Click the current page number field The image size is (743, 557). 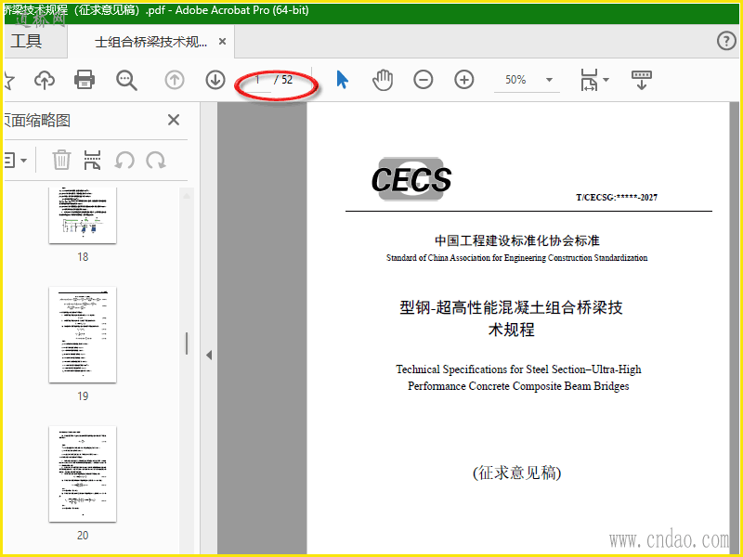[x=257, y=80]
